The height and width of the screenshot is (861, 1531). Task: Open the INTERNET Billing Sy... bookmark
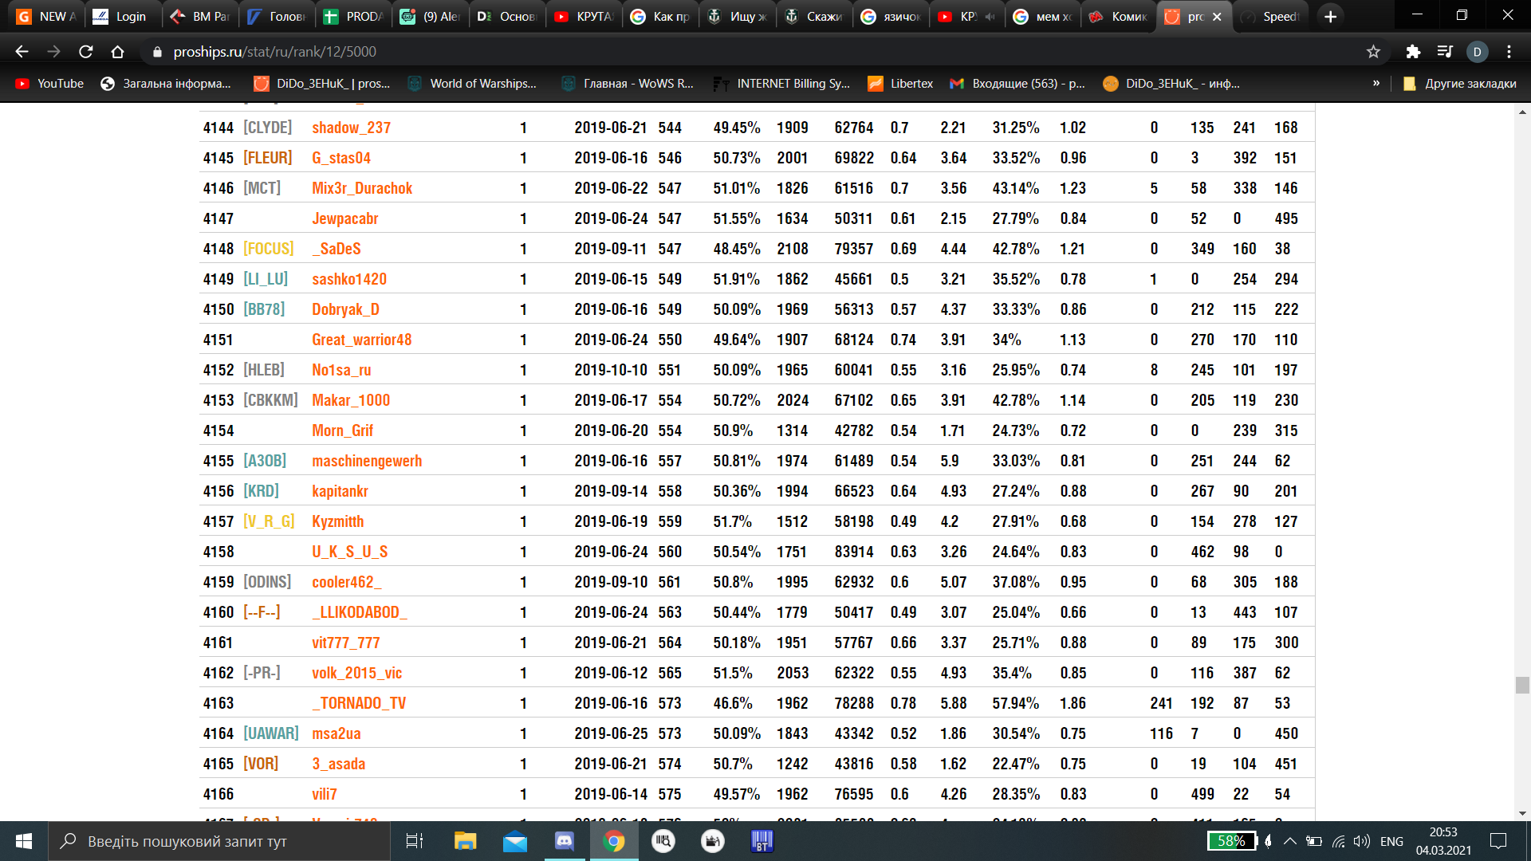(782, 83)
